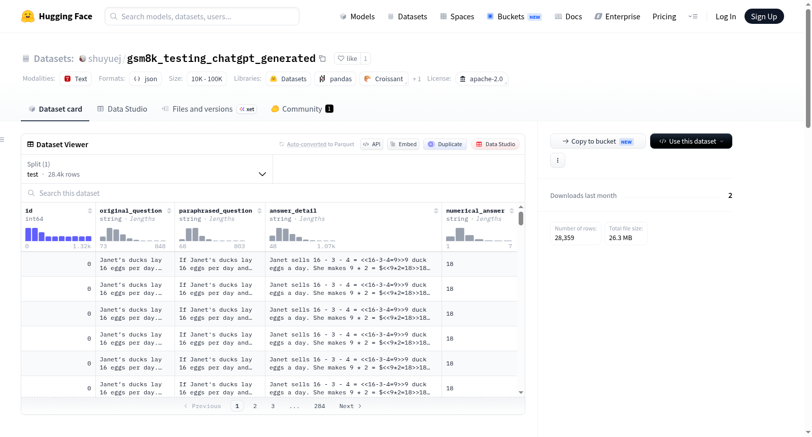812x437 pixels.
Task: Select the Croissant library tag
Action: pyautogui.click(x=384, y=79)
